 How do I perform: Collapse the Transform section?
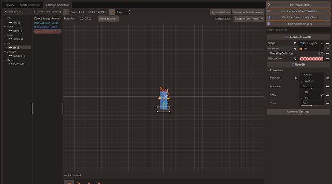pyautogui.click(x=268, y=70)
